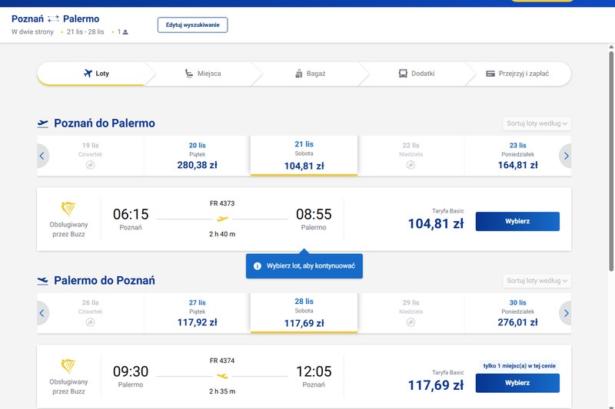Click the 12:05 Poznań arrival time
The height and width of the screenshot is (409, 615).
(x=314, y=371)
